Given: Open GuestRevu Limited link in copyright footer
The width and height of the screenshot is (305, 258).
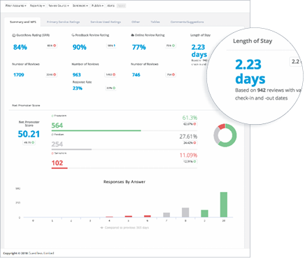Looking at the screenshot, I should point(41,253).
